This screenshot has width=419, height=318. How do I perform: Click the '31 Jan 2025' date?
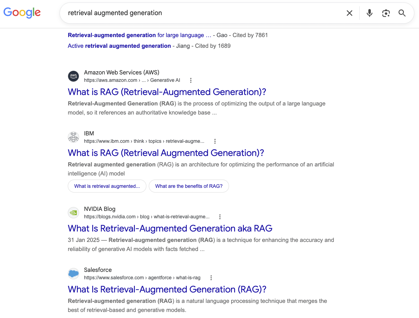(x=84, y=240)
